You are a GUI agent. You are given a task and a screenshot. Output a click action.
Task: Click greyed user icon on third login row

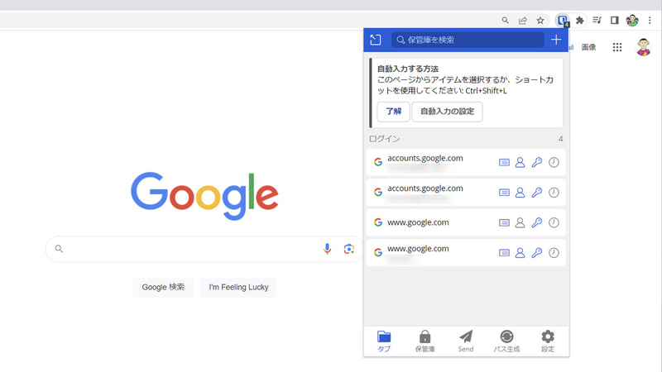520,222
